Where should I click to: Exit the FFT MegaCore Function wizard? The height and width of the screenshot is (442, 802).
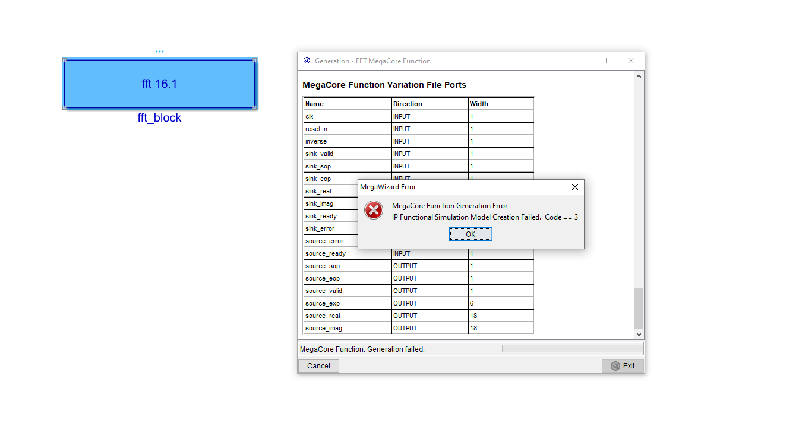click(623, 365)
